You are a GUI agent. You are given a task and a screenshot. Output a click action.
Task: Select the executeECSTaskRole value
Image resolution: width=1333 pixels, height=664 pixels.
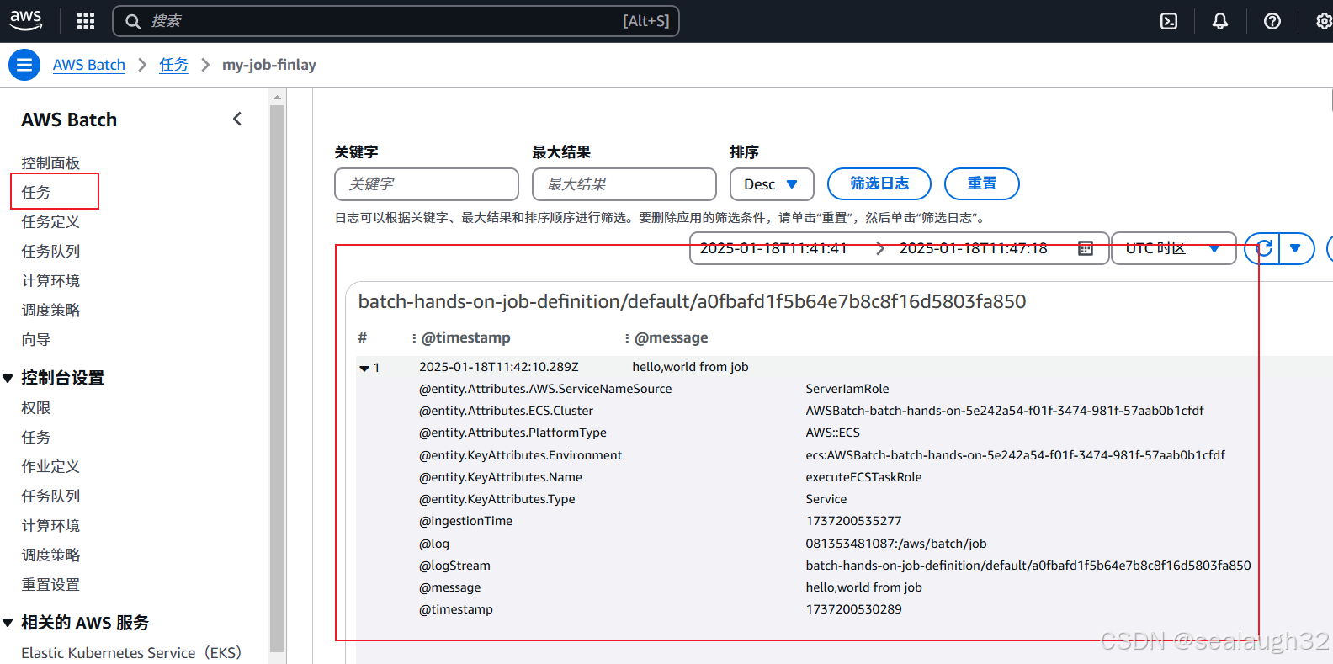[863, 477]
